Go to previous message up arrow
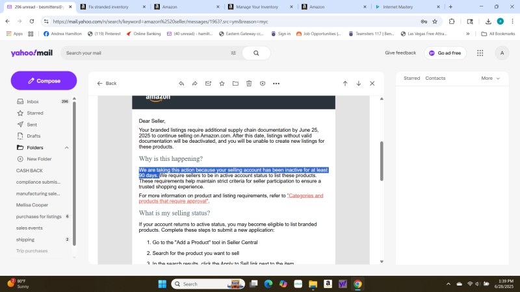This screenshot has height=292, width=520. [x=345, y=84]
